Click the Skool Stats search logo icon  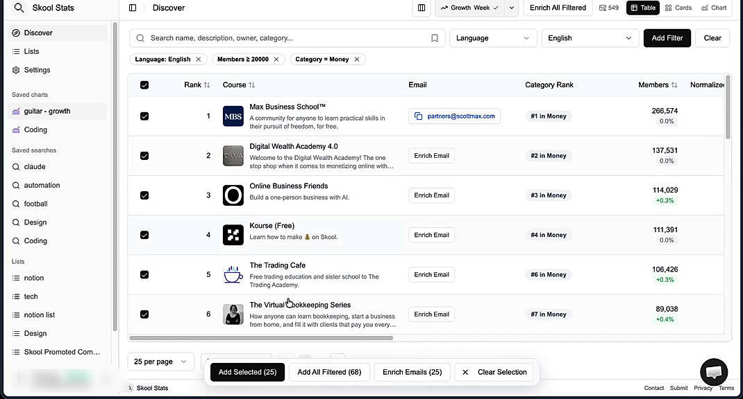coord(19,8)
